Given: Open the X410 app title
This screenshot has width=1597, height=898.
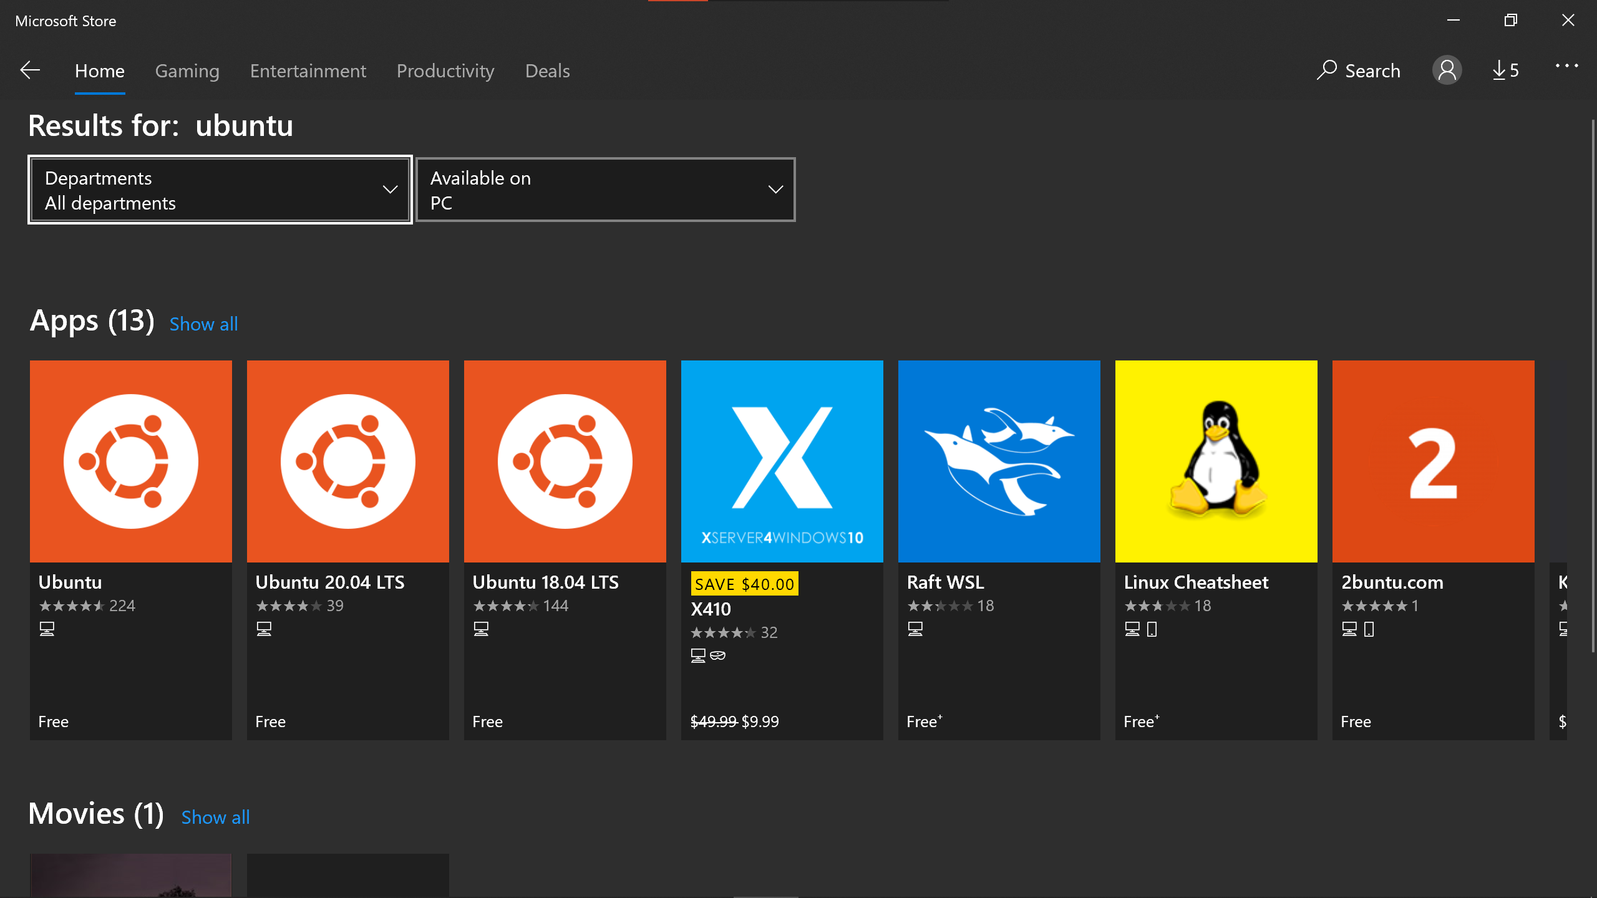Looking at the screenshot, I should [711, 609].
